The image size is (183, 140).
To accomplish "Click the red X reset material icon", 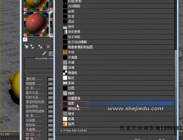I will 48,46.
